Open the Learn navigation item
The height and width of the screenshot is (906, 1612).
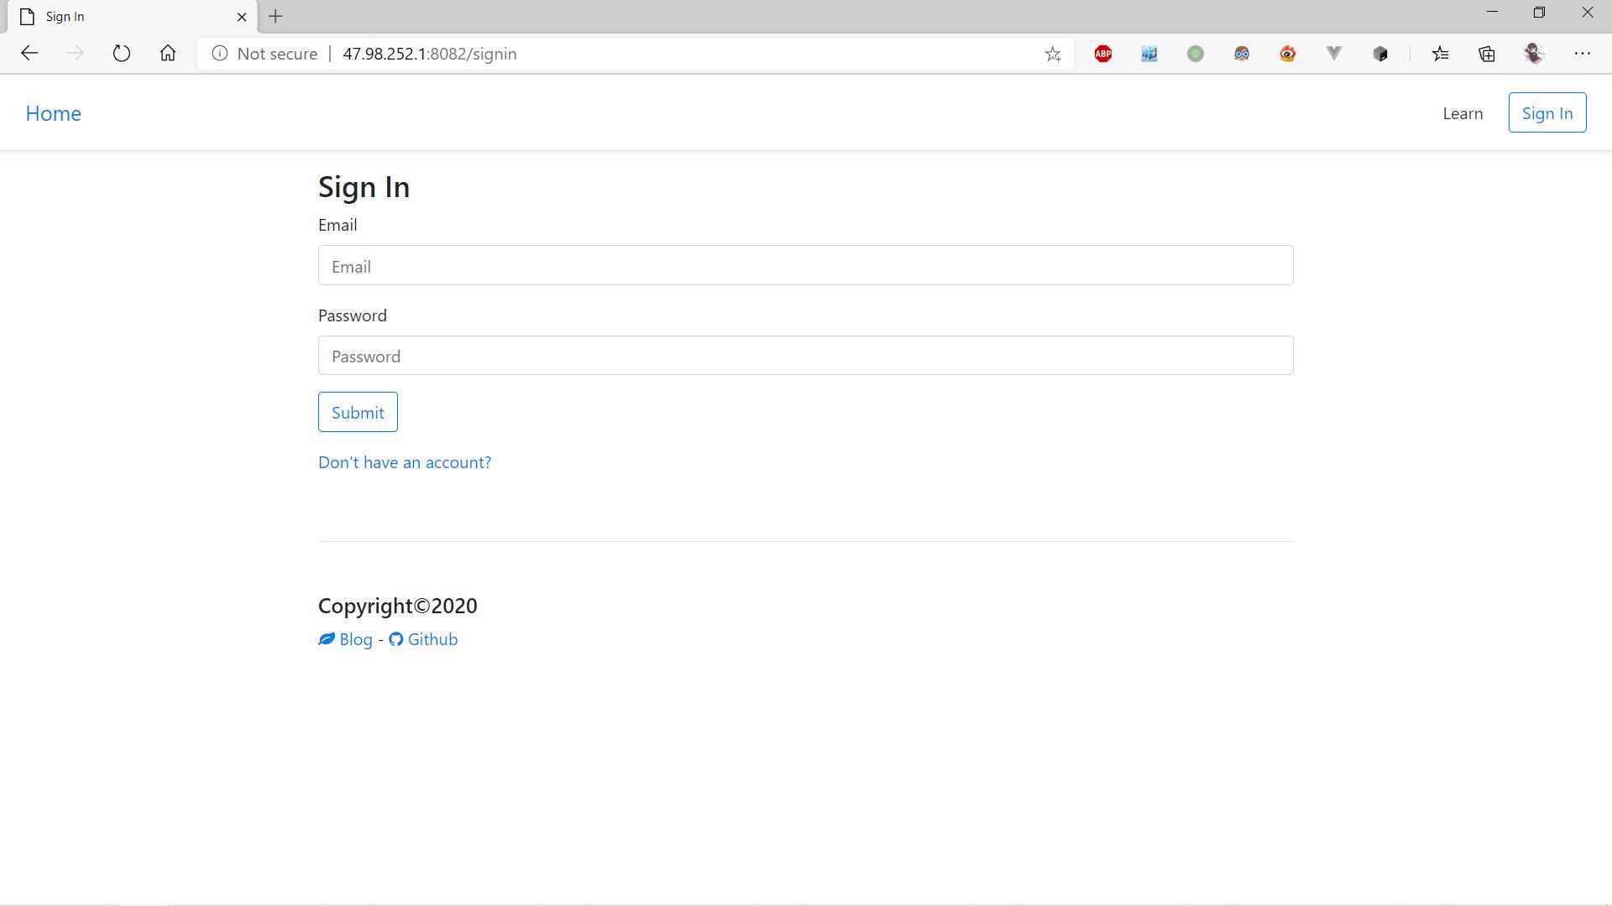click(1463, 113)
